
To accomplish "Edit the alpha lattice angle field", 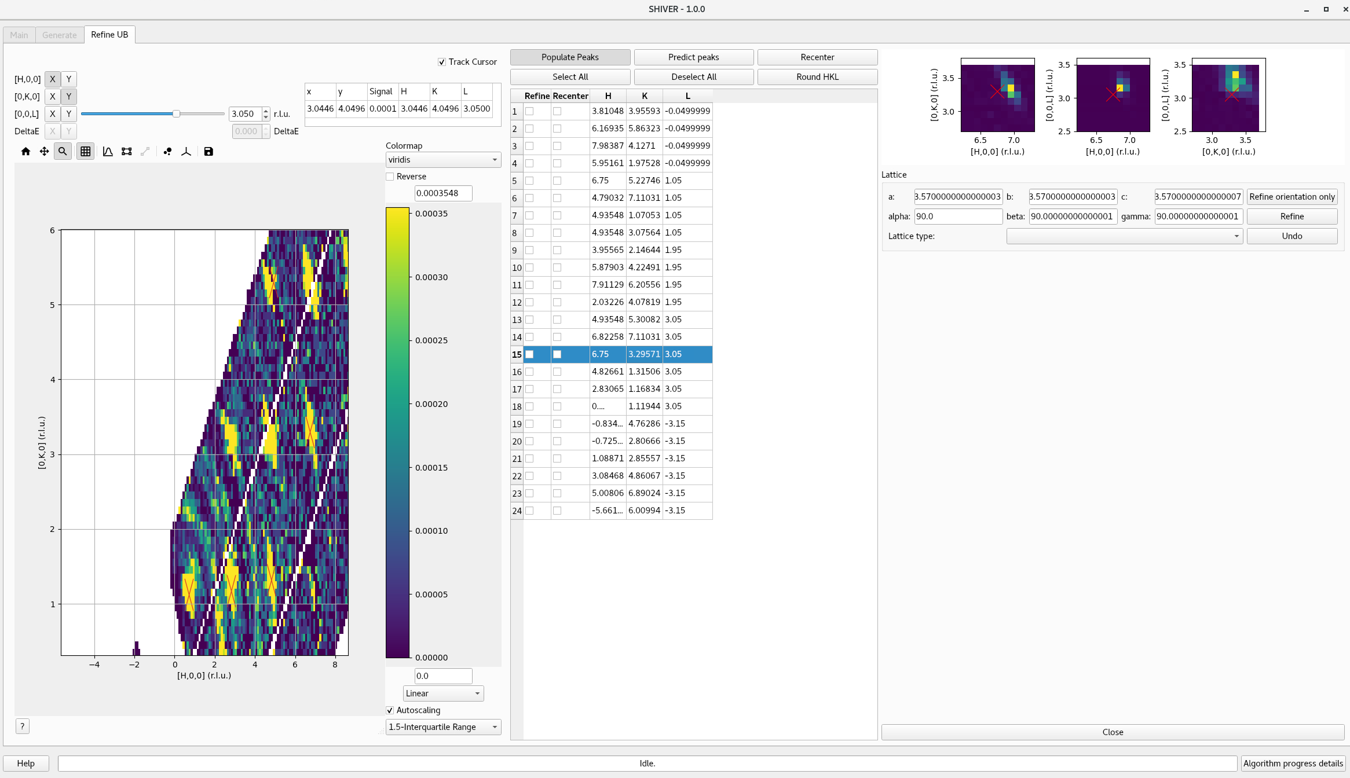I will [x=957, y=216].
